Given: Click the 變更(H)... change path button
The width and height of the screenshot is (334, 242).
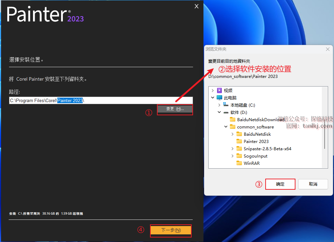Looking at the screenshot, I should click(175, 109).
